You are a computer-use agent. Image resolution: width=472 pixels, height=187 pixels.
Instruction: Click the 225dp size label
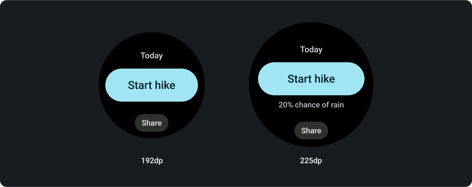(311, 161)
